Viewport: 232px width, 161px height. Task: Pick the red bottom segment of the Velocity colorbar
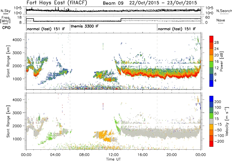[x=211, y=144]
